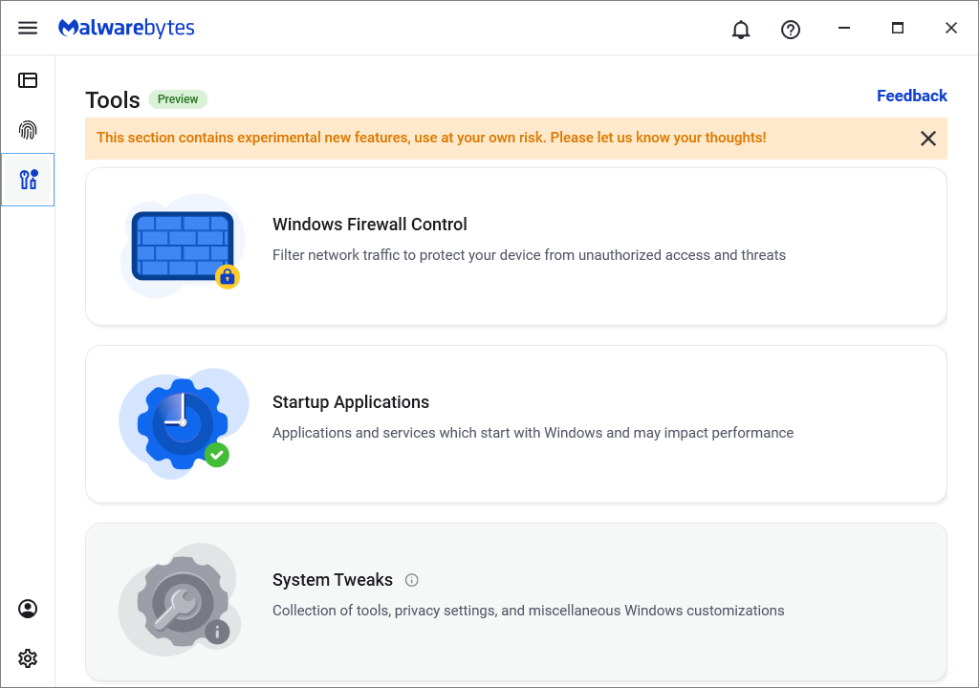
Task: Open the notifications bell
Action: 741,30
